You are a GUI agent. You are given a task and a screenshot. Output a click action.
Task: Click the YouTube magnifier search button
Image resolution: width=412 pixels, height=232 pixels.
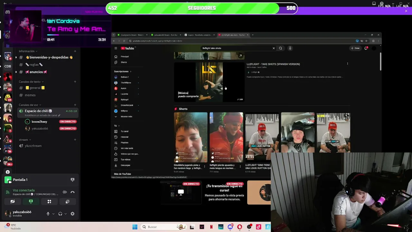tap(280, 48)
